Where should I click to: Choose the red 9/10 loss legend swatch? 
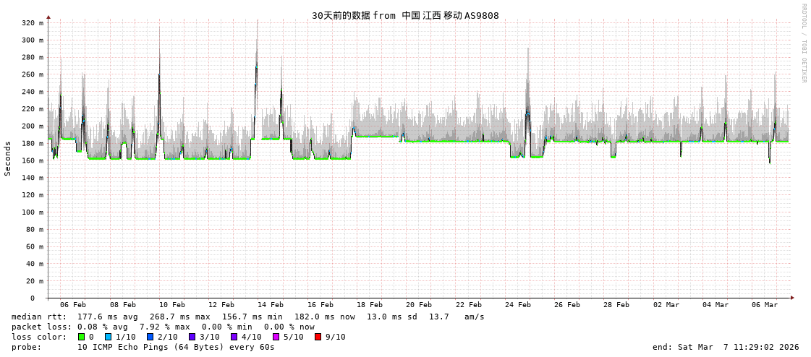coord(318,337)
